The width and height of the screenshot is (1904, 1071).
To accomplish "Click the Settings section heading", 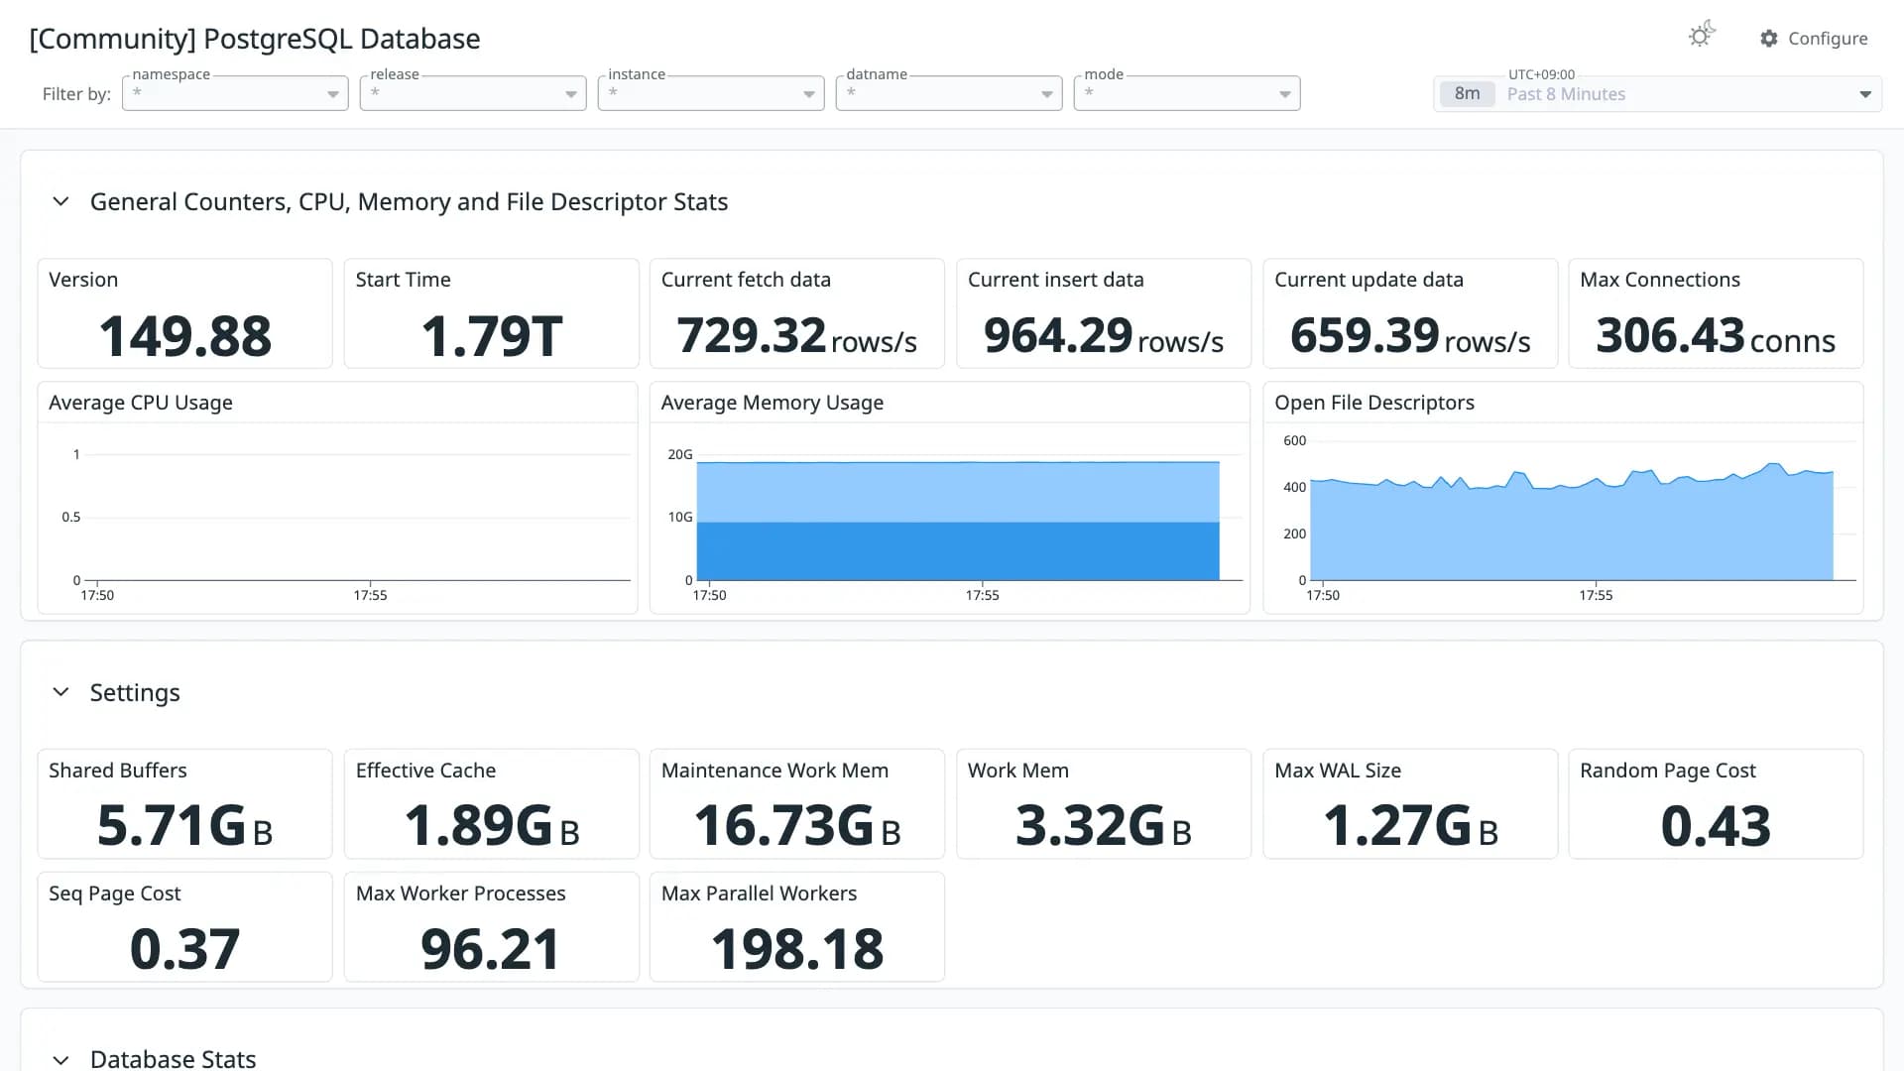I will click(x=135, y=692).
